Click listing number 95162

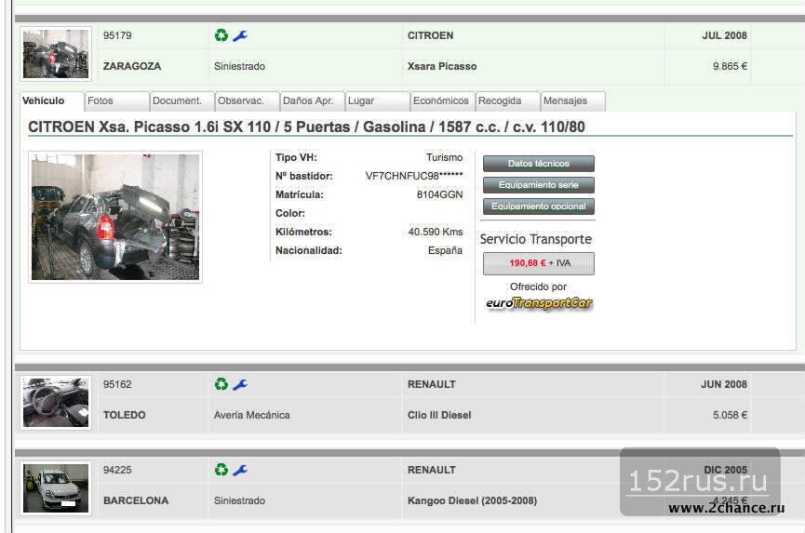[x=117, y=385]
